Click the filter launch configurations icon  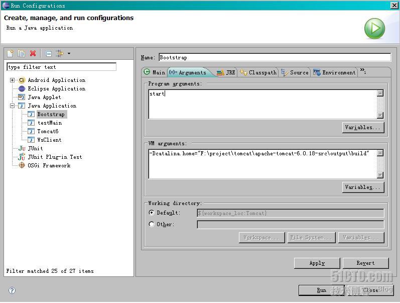click(60, 53)
